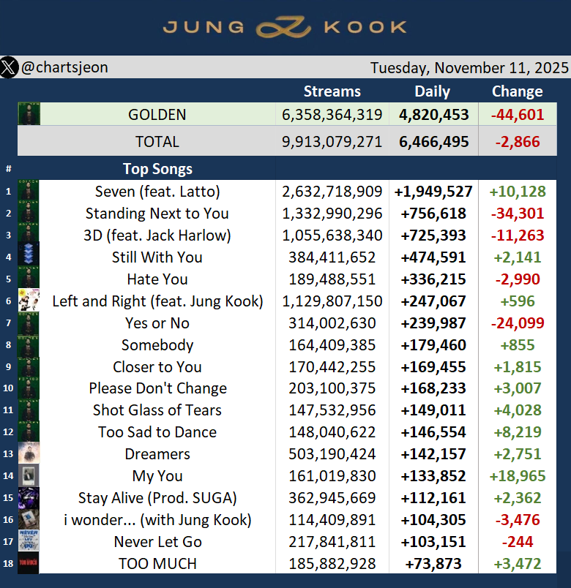This screenshot has height=588, width=571.
Task: Select TOO MUCH daily +73,873
Action: pyautogui.click(x=433, y=564)
